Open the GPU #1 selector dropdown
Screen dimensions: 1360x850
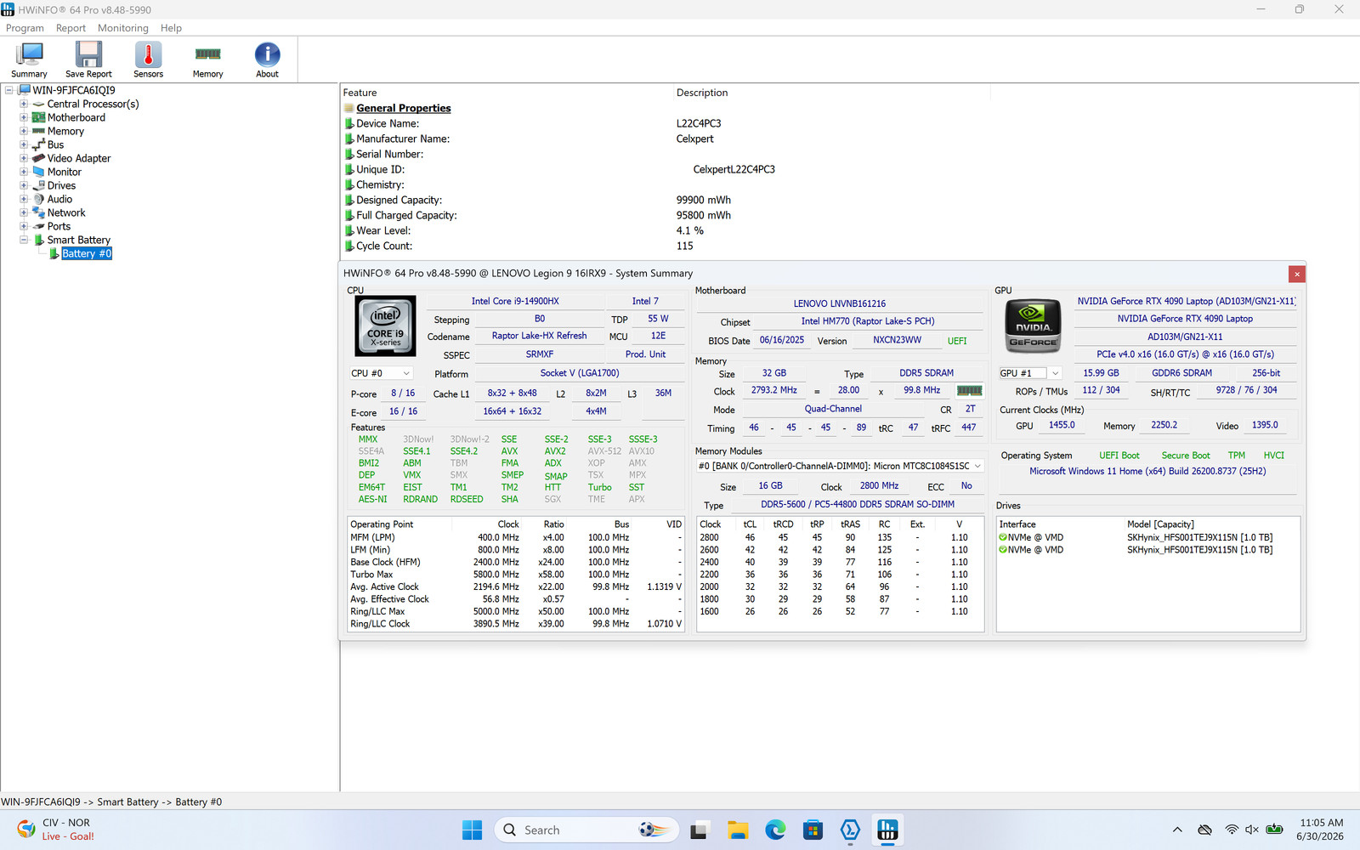click(1030, 373)
